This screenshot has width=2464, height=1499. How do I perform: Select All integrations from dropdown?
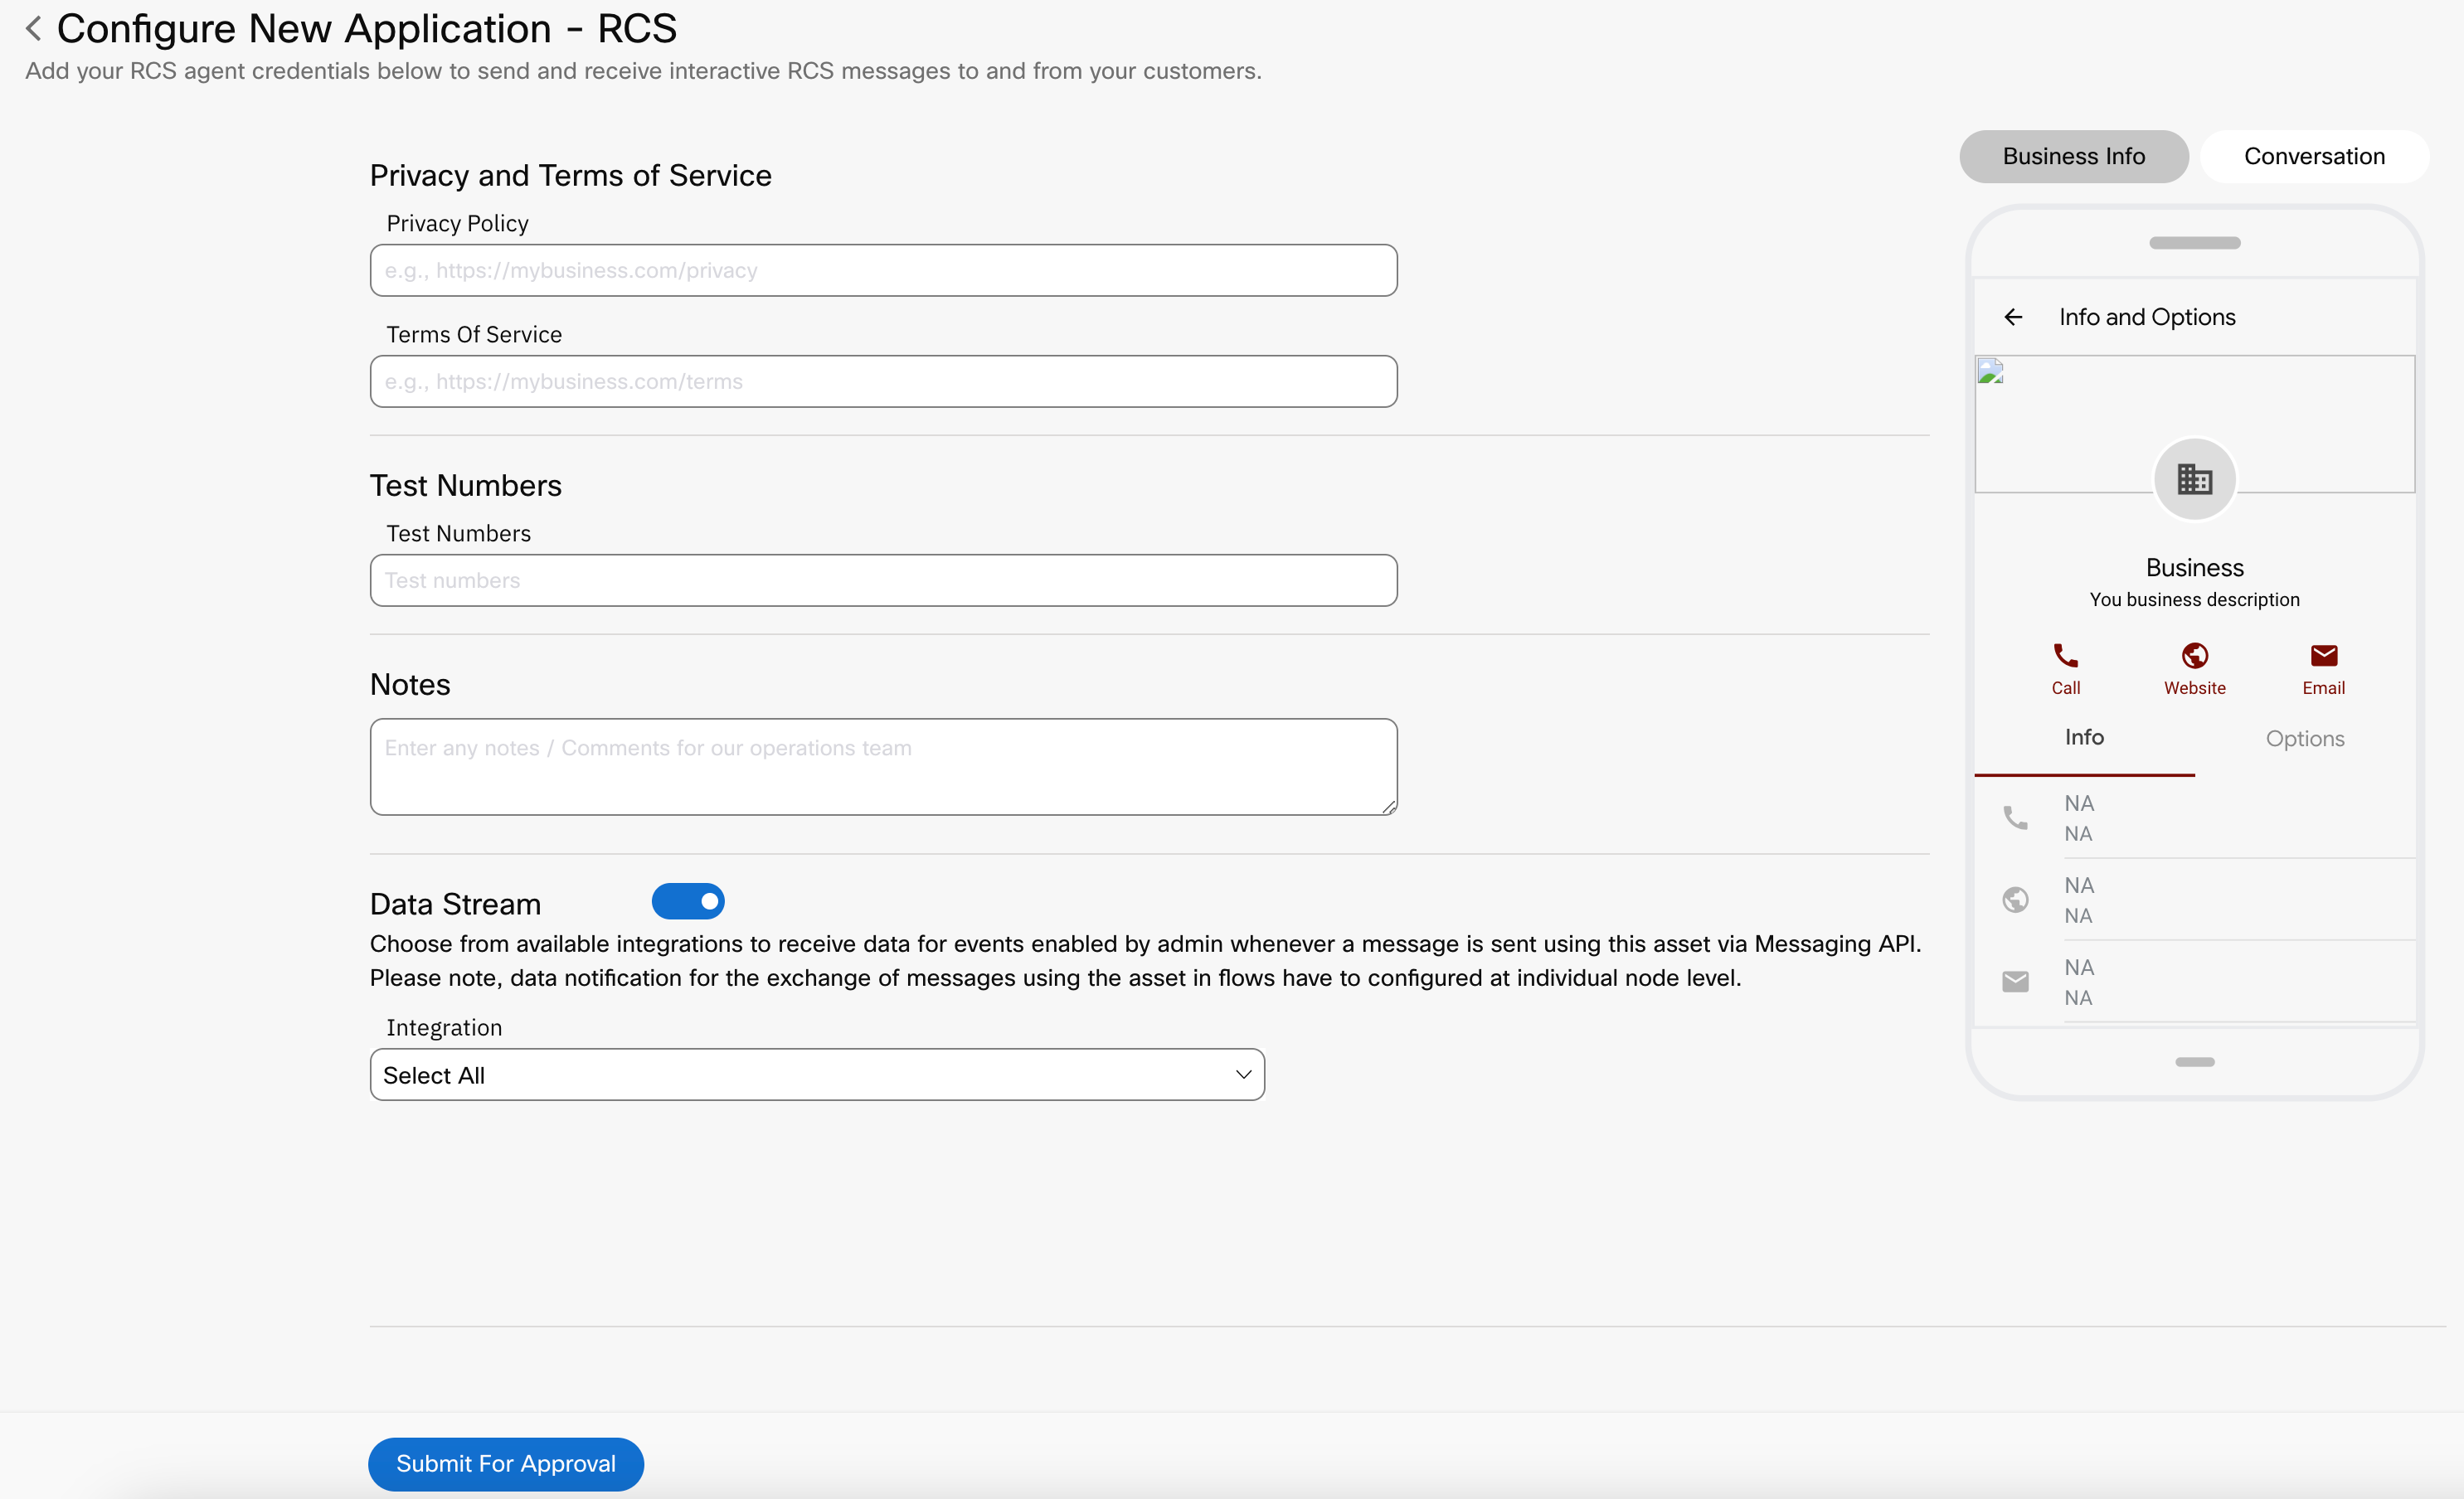(x=815, y=1073)
